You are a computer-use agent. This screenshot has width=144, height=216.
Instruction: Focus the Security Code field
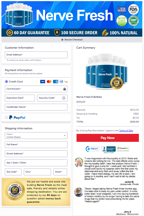pos(52,98)
